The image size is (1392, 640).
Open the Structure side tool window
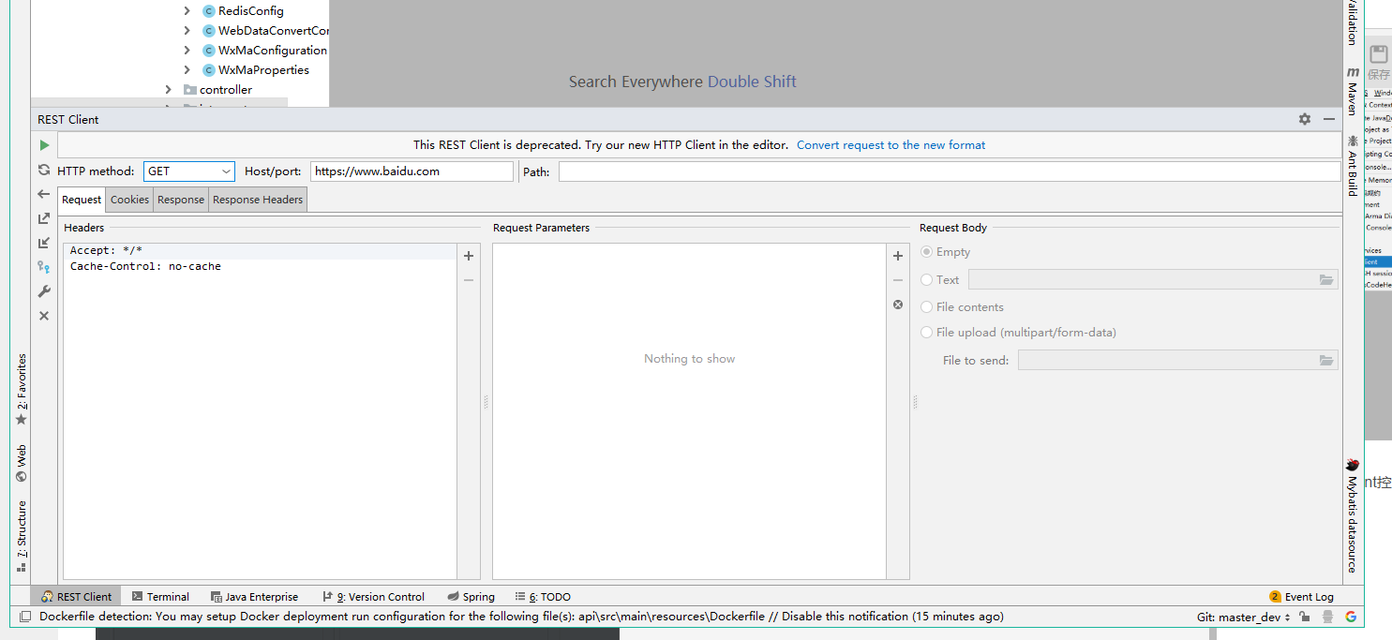pyautogui.click(x=22, y=536)
